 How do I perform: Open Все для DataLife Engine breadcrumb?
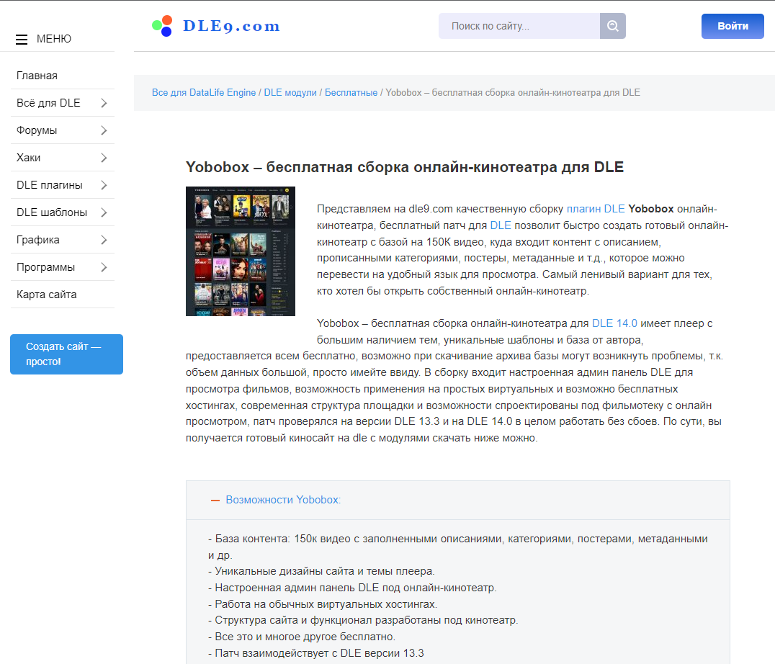(204, 92)
